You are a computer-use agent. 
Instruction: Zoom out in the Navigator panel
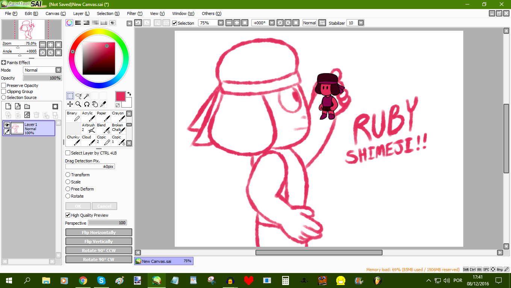[42, 45]
